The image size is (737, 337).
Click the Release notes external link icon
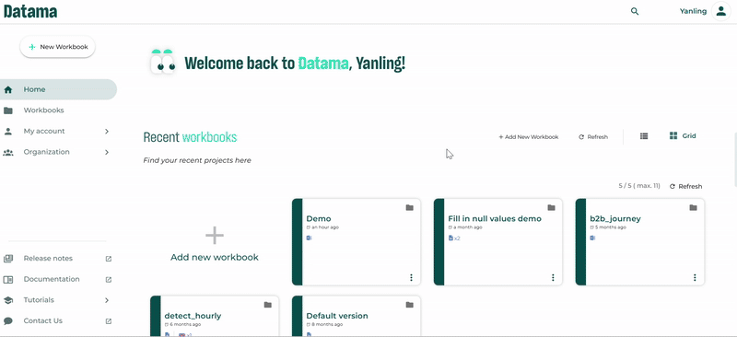click(x=109, y=259)
